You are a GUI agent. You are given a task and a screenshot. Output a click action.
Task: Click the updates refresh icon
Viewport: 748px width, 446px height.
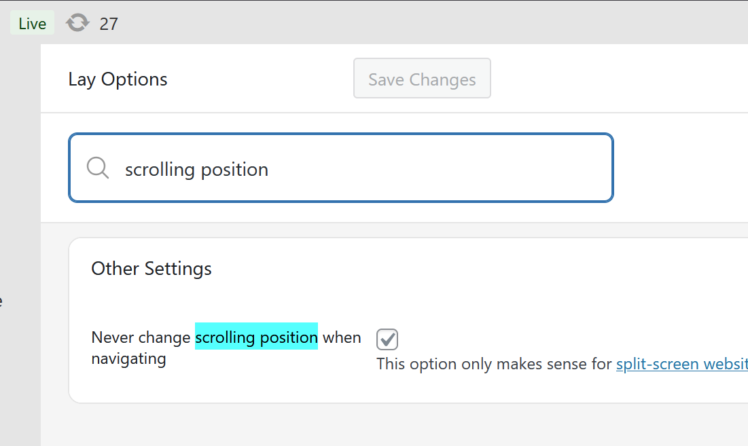[77, 24]
